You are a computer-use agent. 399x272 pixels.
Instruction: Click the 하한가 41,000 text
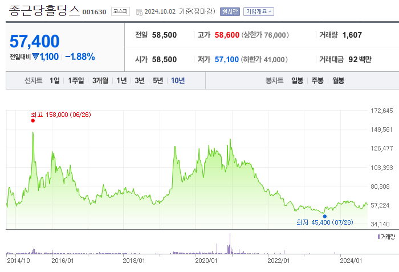coord(264,59)
